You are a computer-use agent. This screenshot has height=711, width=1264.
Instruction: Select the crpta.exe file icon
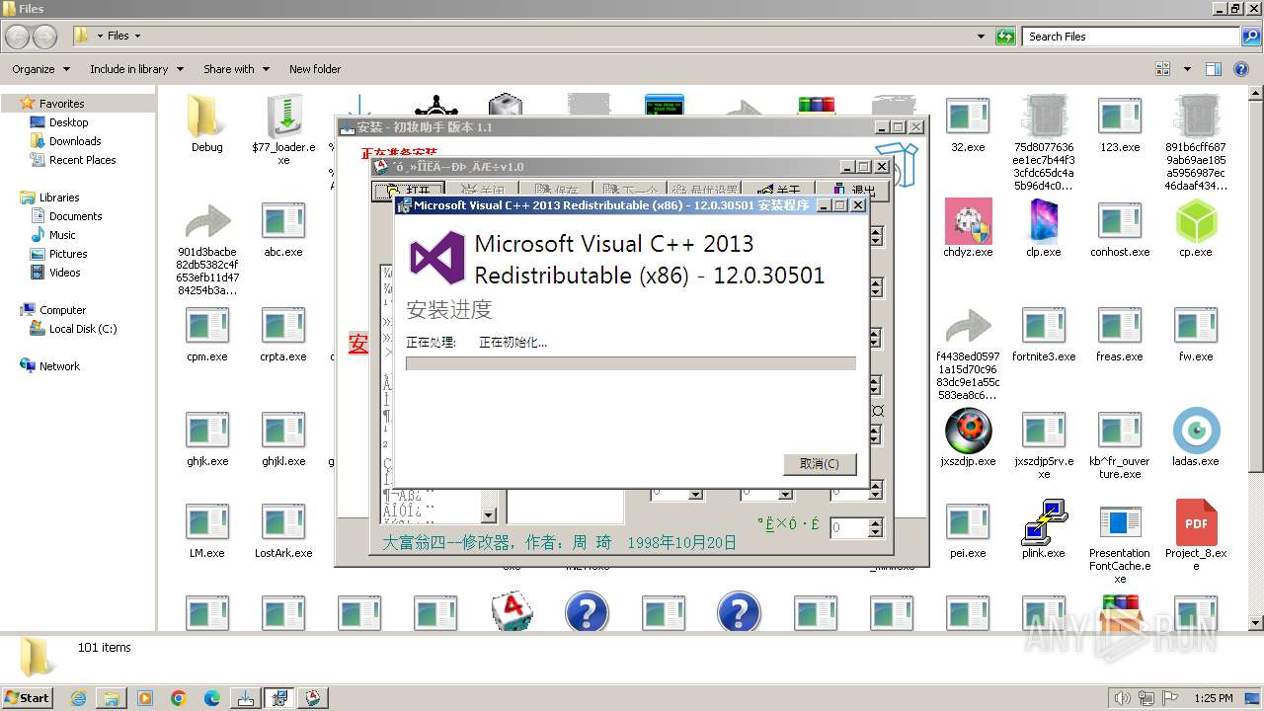(x=283, y=325)
